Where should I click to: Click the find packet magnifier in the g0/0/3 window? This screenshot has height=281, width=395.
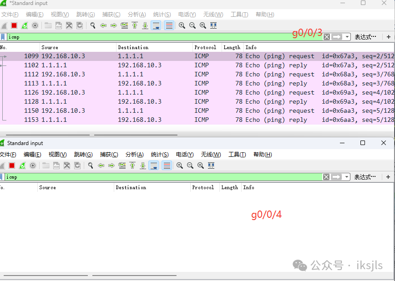[93, 25]
